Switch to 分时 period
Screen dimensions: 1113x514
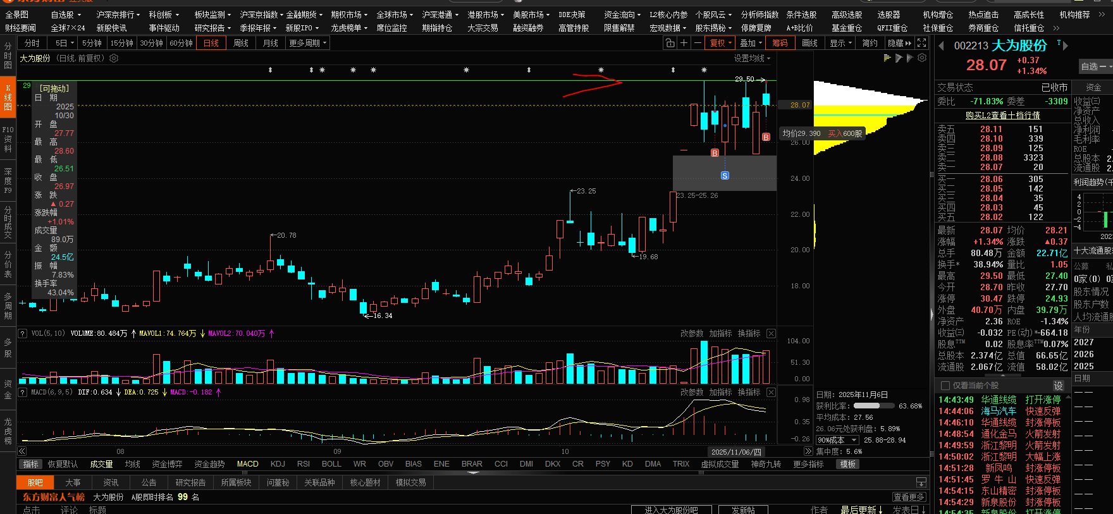pos(32,43)
